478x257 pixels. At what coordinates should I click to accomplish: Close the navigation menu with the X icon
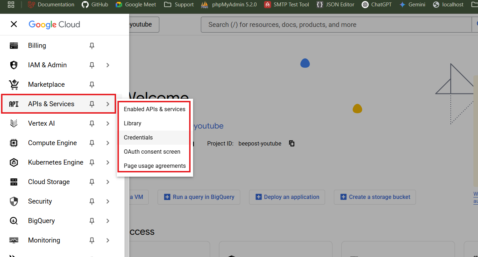point(14,24)
